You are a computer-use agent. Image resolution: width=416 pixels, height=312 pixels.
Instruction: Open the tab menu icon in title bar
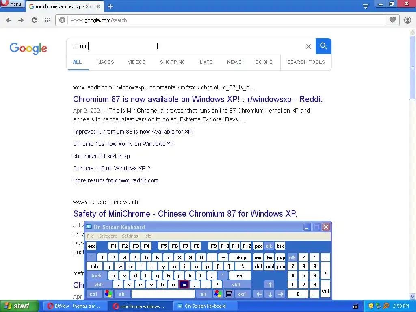point(366,6)
